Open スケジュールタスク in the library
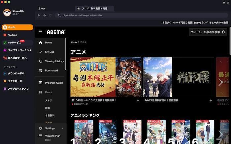This screenshot has width=231, height=144. click(x=17, y=89)
